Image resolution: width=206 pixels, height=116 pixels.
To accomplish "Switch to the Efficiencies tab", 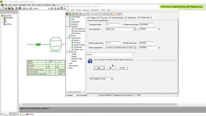I will (131, 18).
